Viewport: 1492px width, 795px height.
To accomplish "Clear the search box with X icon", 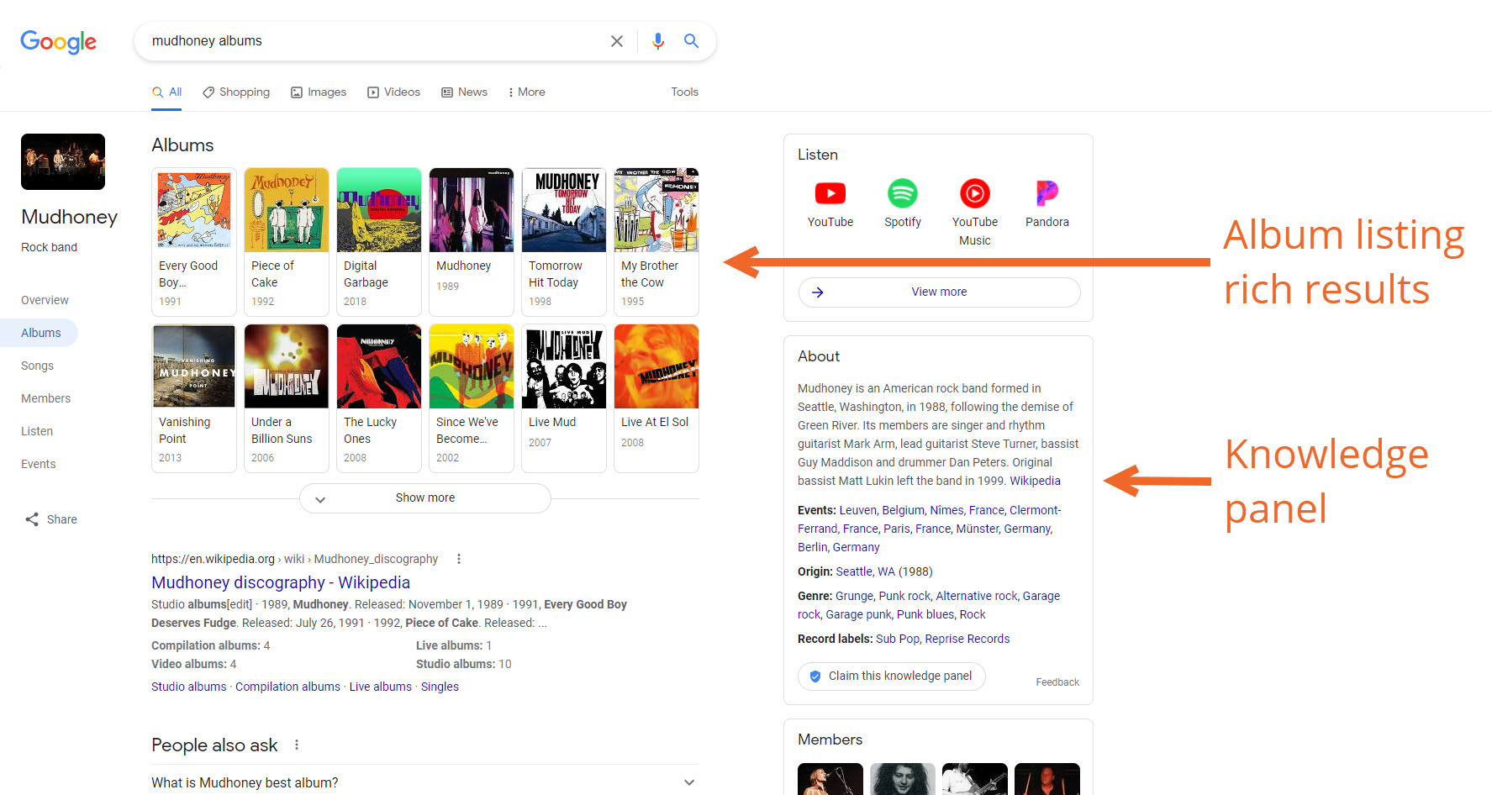I will click(x=616, y=41).
